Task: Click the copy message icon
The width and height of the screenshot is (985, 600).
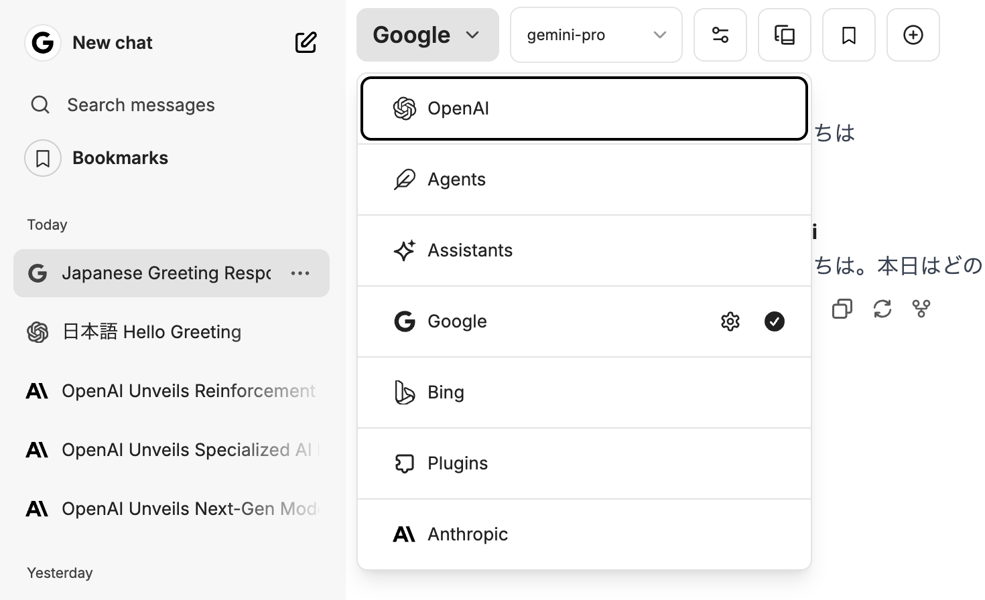Action: point(842,309)
